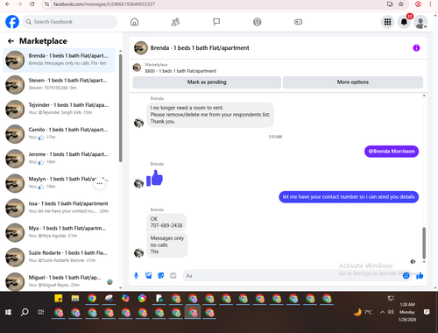Open the Gaming icon in top navigation
Screen dimensions: 438x333
(x=298, y=22)
